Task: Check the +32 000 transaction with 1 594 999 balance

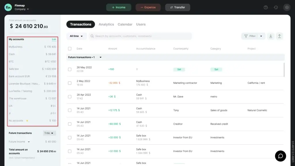Action: (70, 151)
